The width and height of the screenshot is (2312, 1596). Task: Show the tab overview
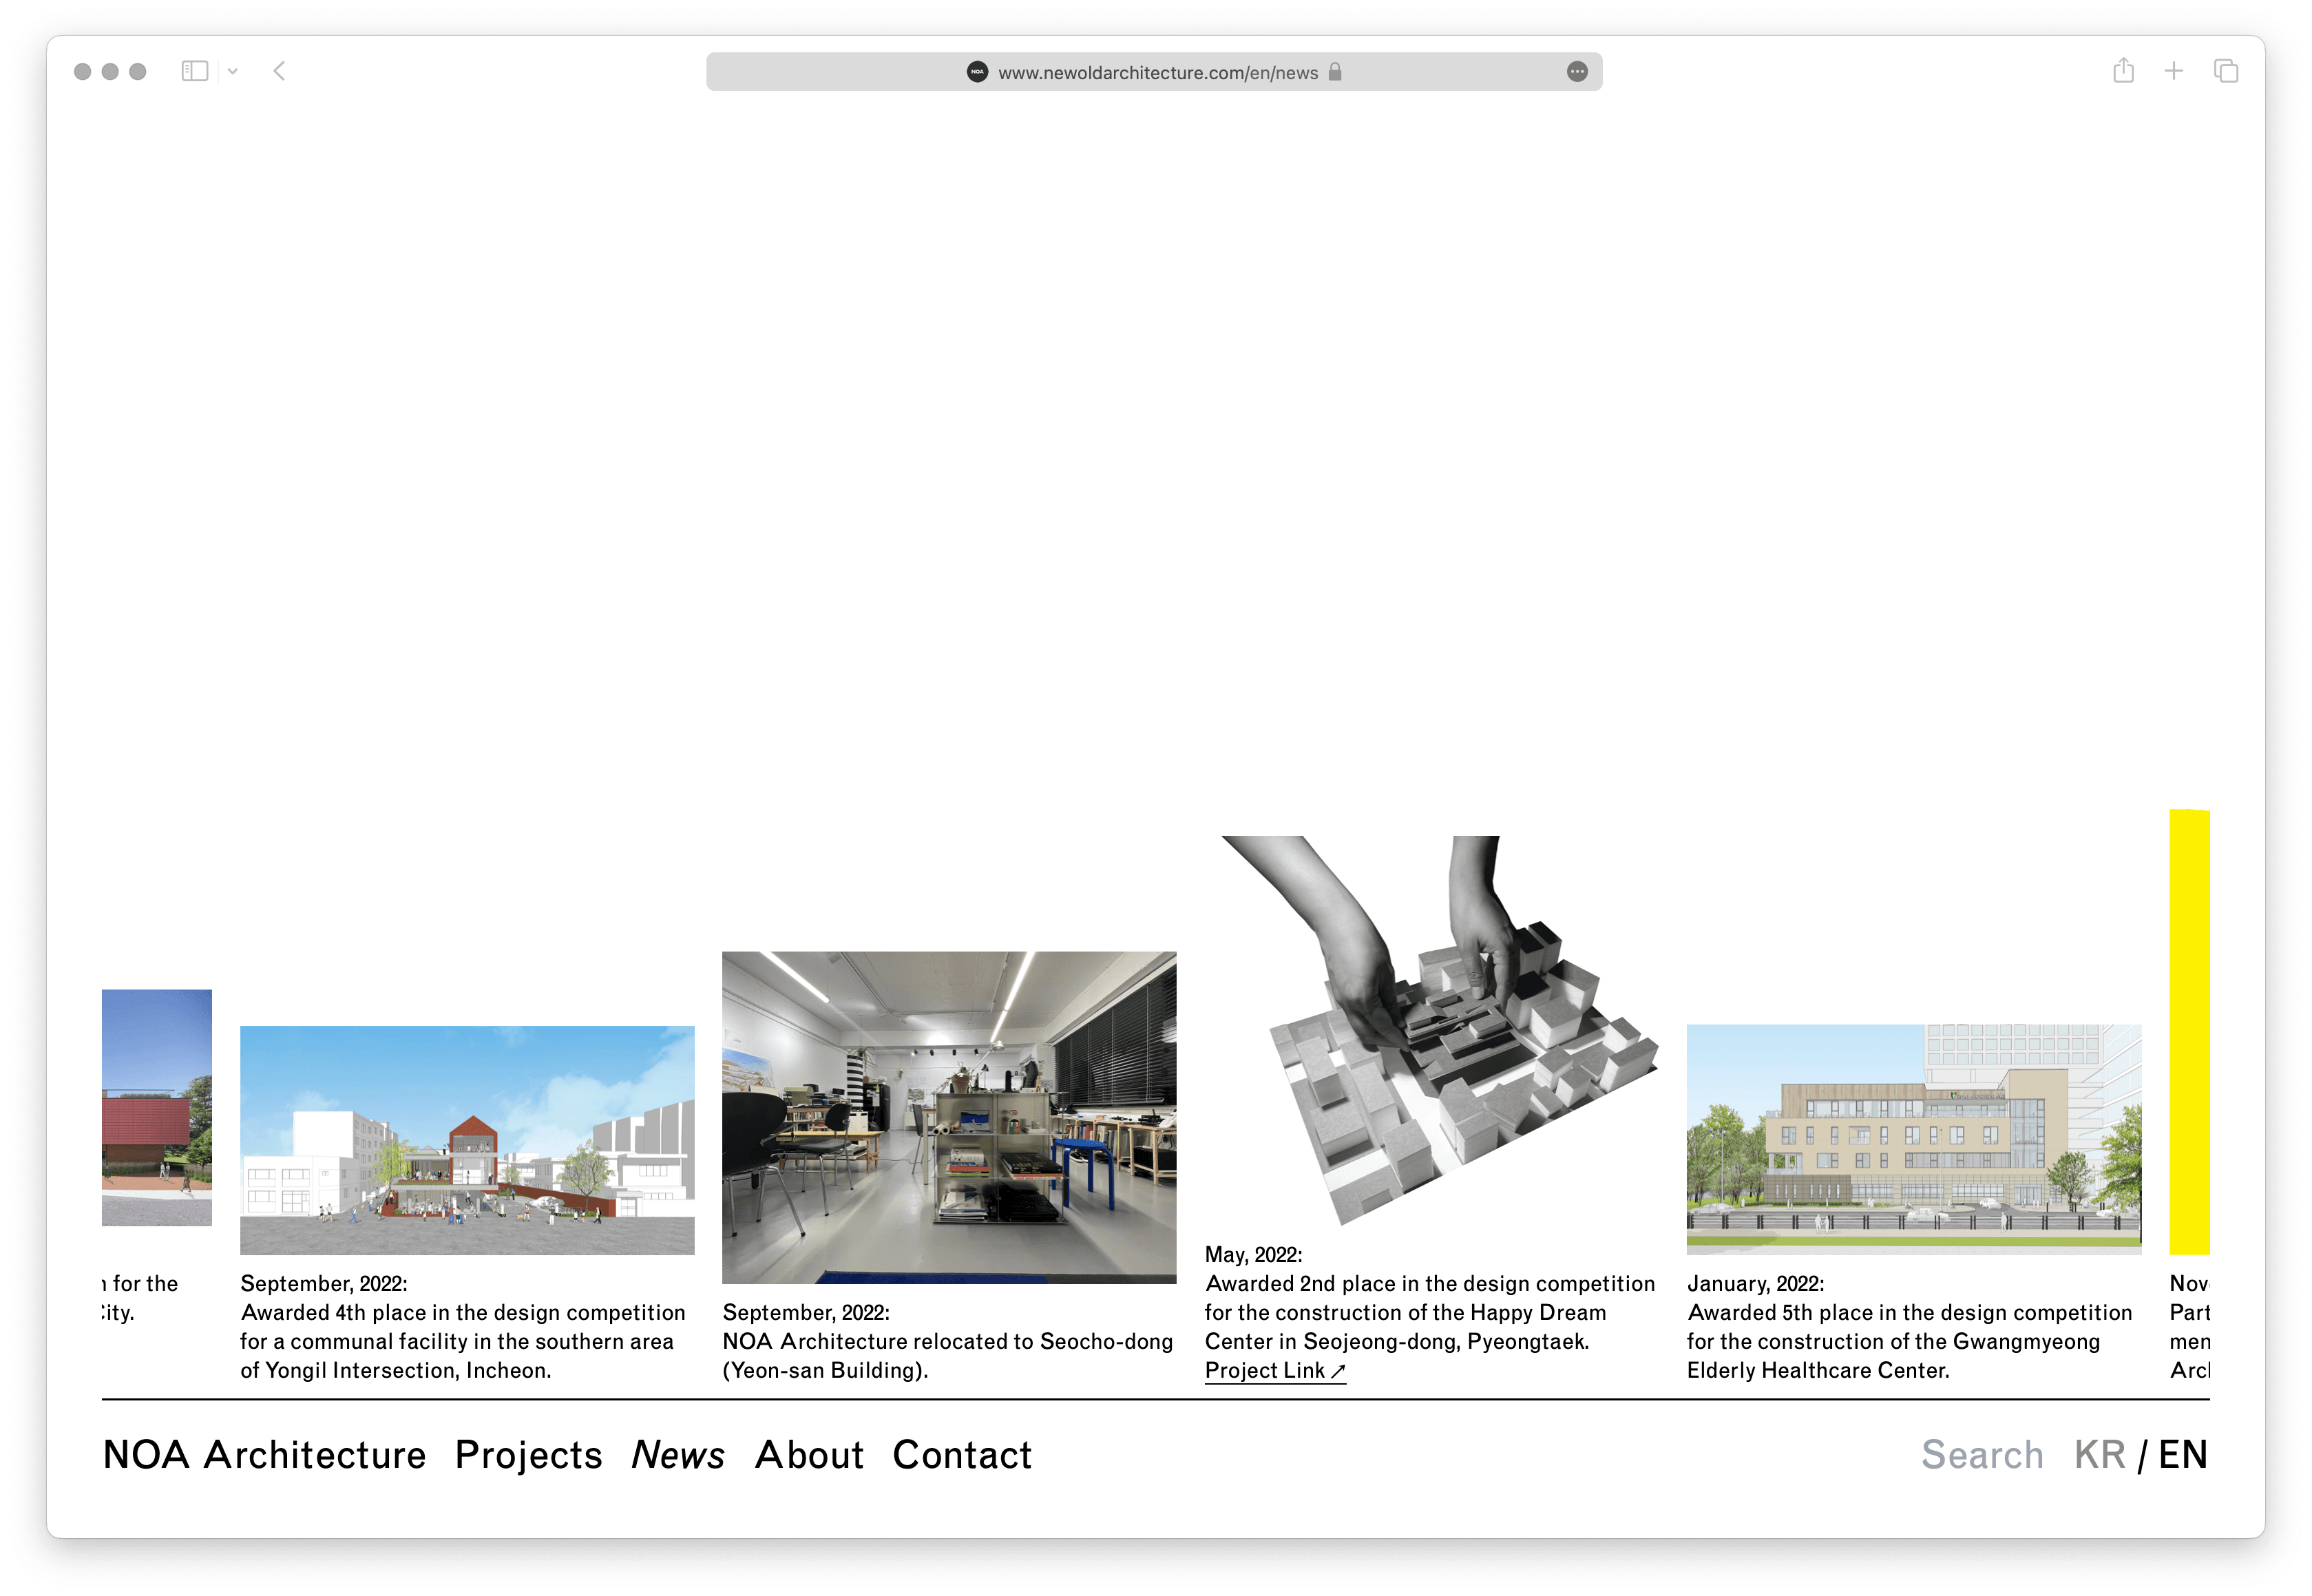pos(2226,71)
